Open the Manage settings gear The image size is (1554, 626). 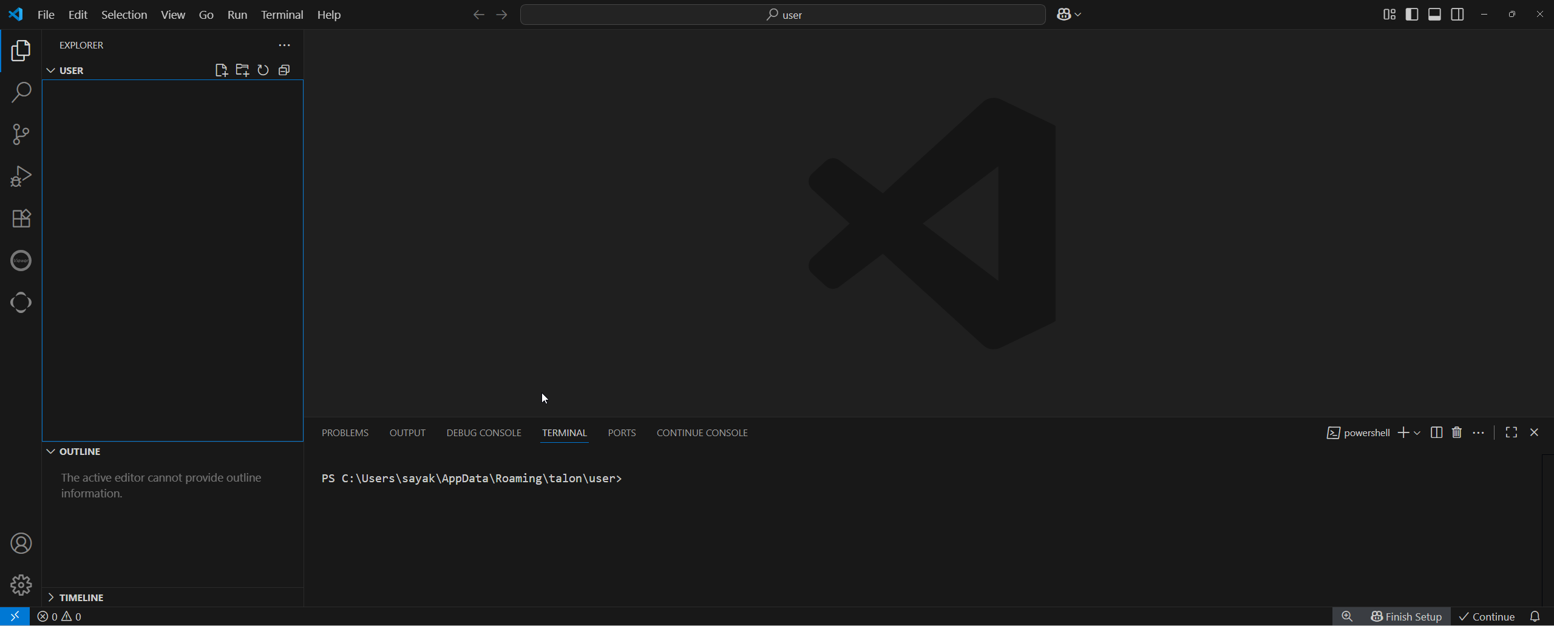point(21,585)
